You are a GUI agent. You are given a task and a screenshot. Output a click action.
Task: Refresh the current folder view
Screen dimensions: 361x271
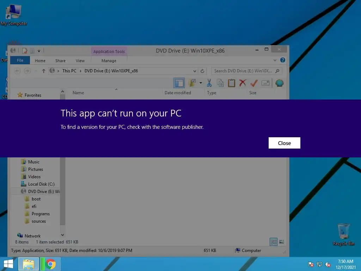pyautogui.click(x=202, y=71)
